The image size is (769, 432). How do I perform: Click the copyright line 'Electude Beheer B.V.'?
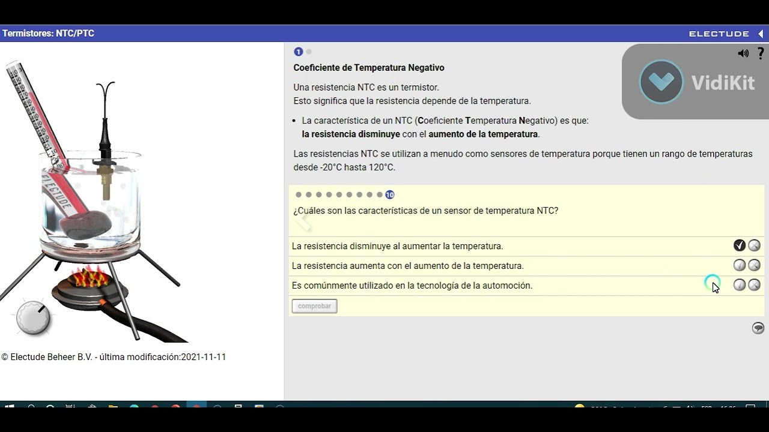114,357
